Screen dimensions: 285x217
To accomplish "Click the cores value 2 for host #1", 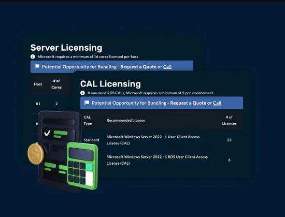I will point(56,104).
